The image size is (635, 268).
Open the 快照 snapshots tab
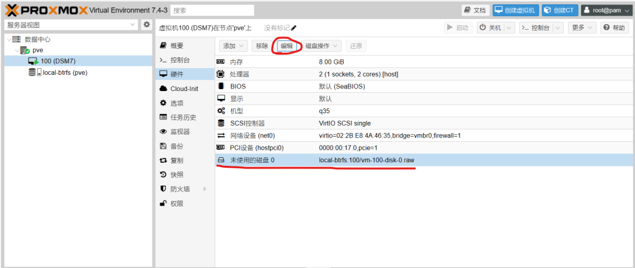coord(177,175)
